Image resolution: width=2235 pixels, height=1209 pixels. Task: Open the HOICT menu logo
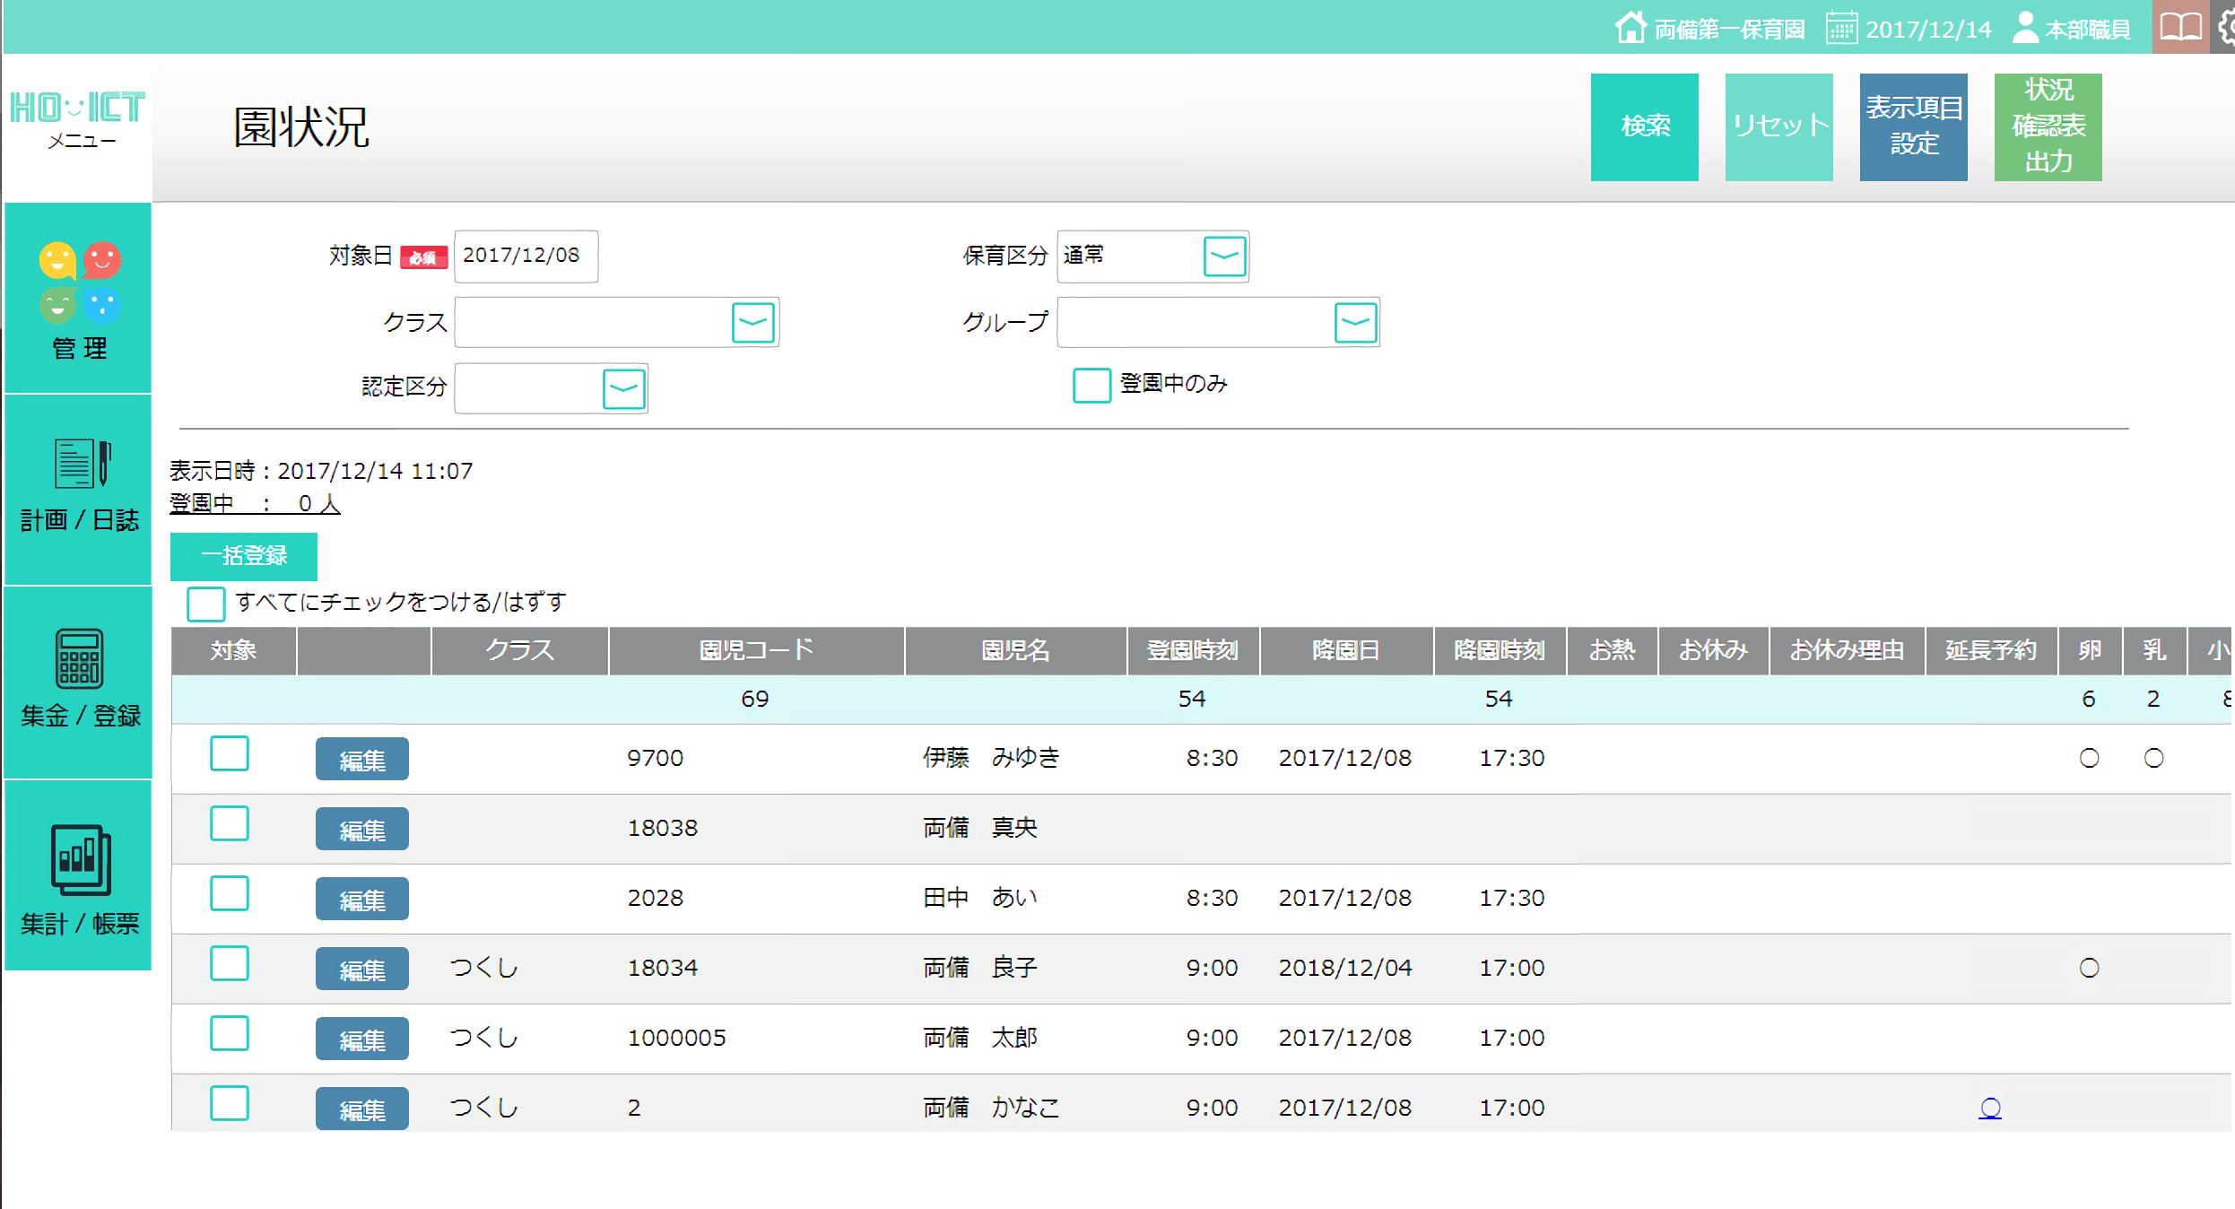pyautogui.click(x=78, y=119)
